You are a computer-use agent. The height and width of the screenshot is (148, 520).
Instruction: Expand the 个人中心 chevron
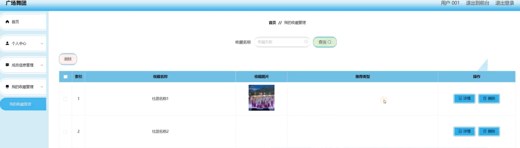coord(42,44)
